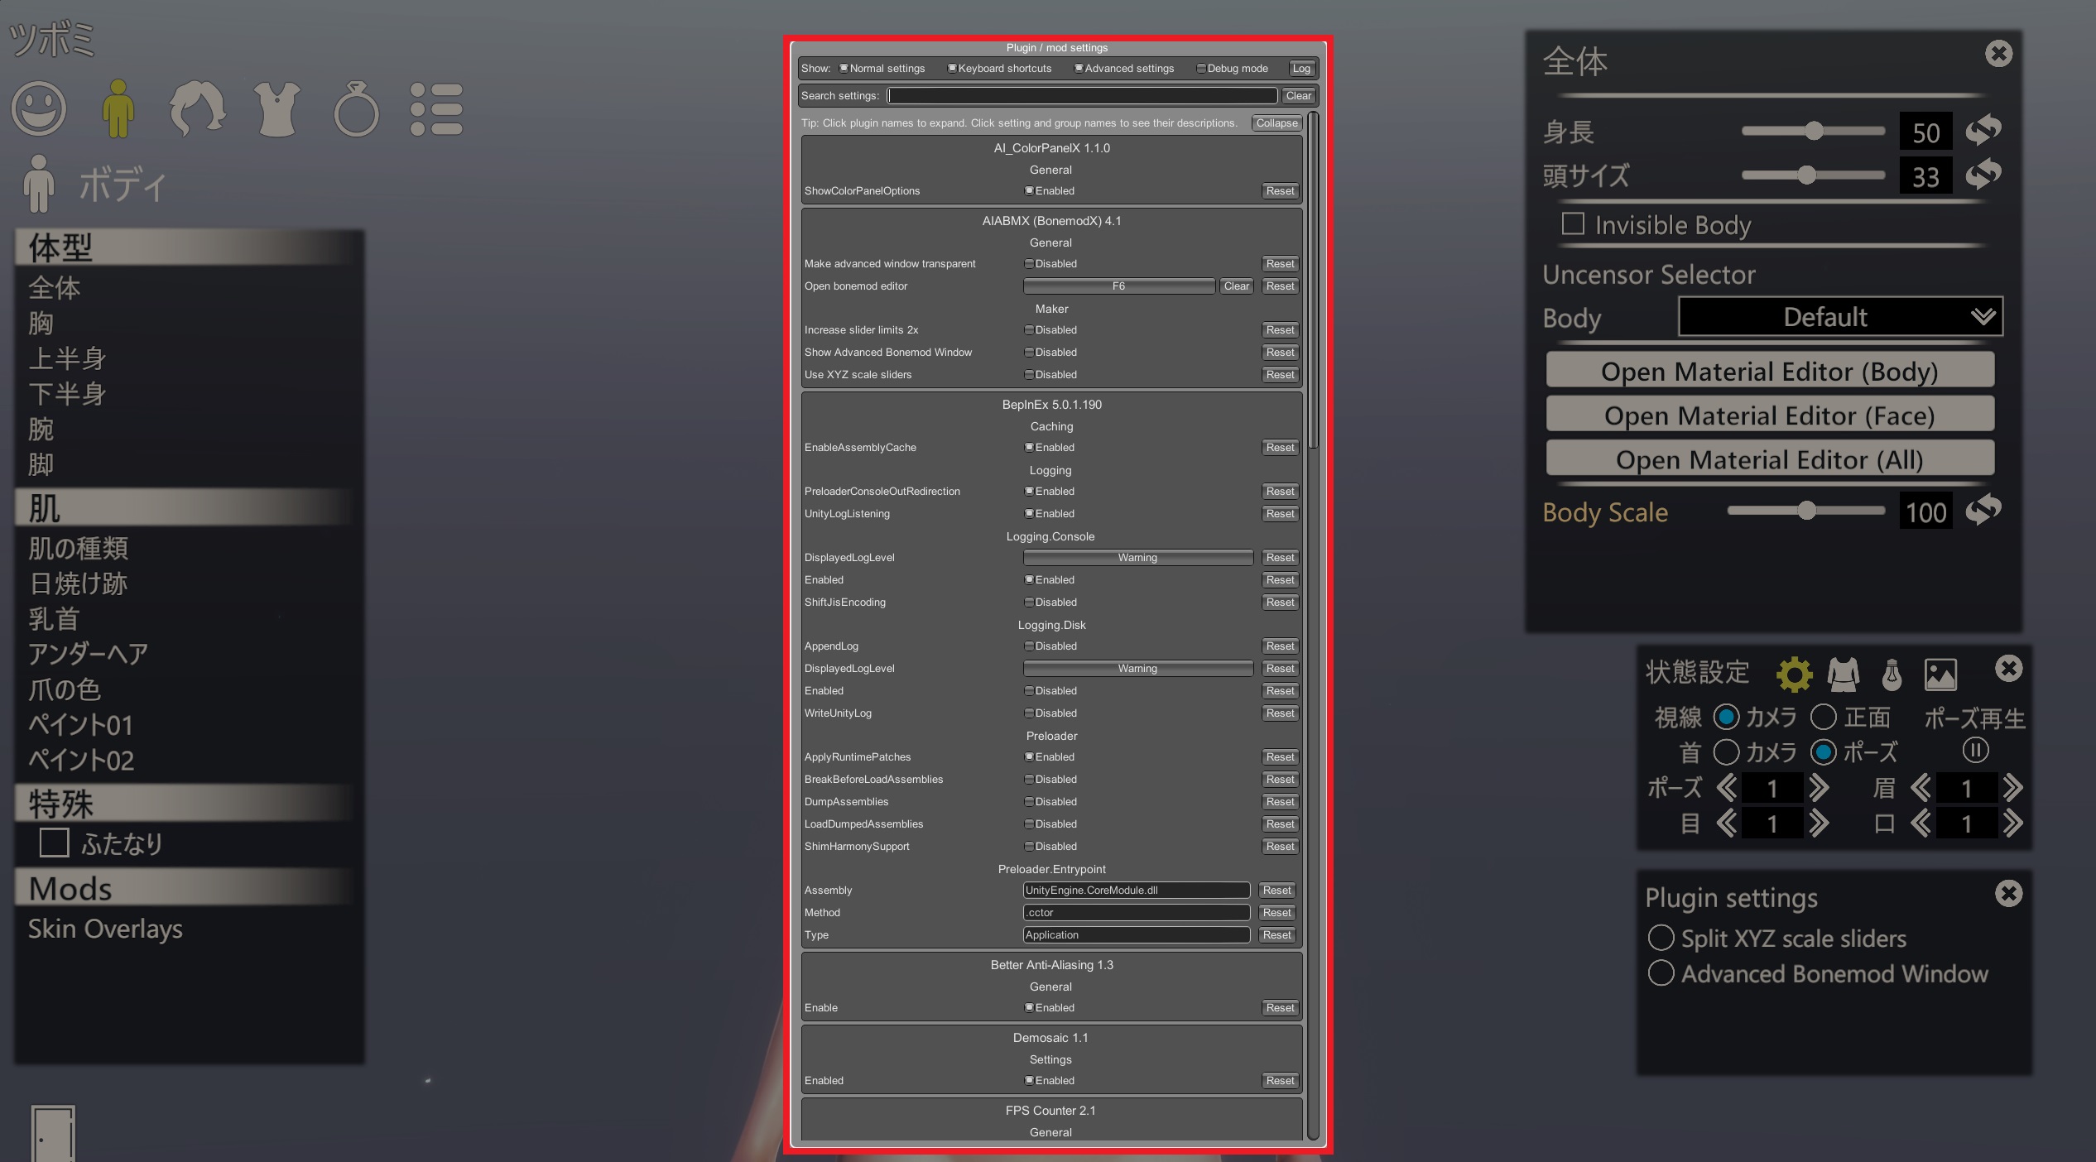This screenshot has height=1162, width=2096.
Task: Toggle Normal settings checkbox
Action: [844, 68]
